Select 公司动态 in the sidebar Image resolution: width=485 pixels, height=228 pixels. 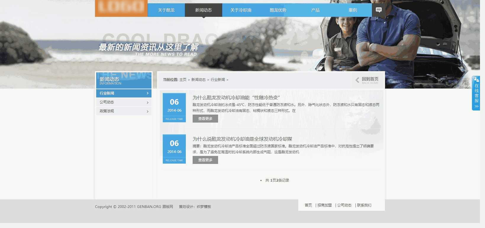point(124,102)
